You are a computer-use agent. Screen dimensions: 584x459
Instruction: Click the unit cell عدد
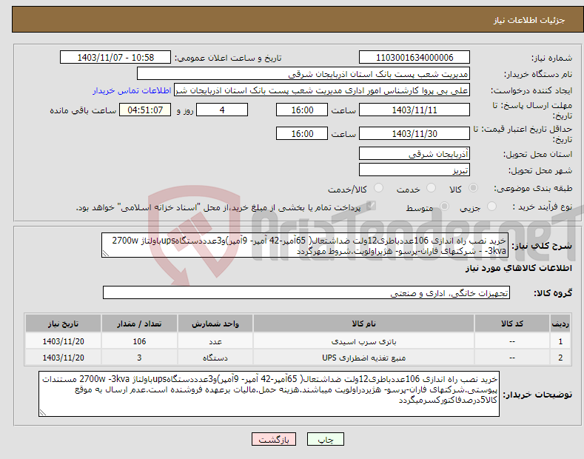tap(215, 341)
